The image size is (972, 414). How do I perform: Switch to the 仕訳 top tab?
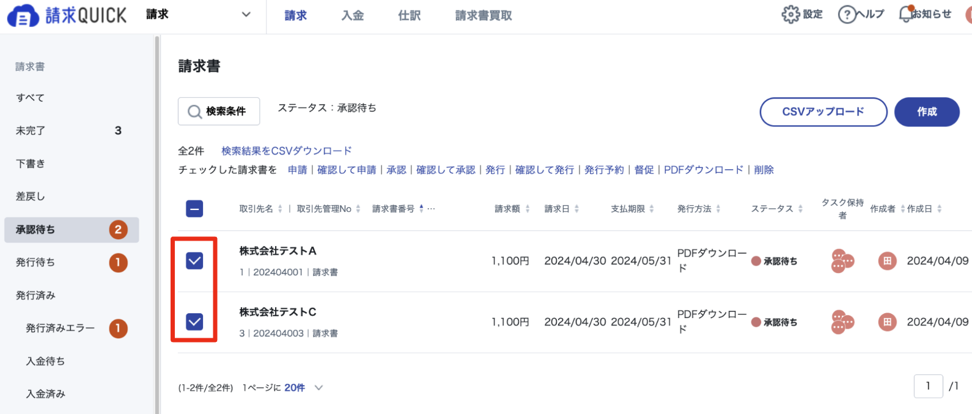[x=410, y=15]
